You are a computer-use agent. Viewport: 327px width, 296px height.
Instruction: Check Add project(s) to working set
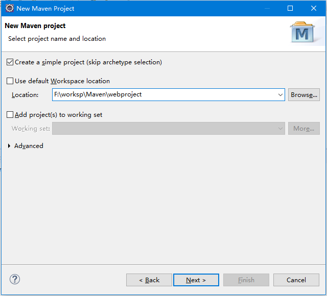pos(10,114)
